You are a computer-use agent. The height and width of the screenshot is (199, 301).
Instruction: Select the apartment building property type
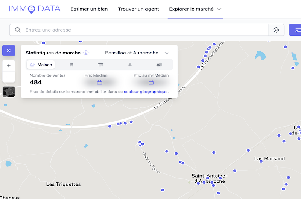pos(71,65)
